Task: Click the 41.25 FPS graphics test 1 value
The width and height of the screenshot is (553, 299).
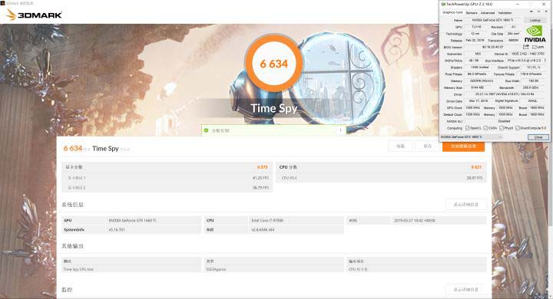Action: (x=260, y=178)
